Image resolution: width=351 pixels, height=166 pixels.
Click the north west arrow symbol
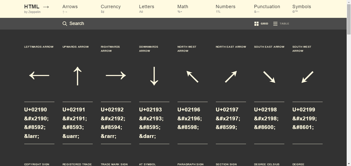[x=192, y=76]
